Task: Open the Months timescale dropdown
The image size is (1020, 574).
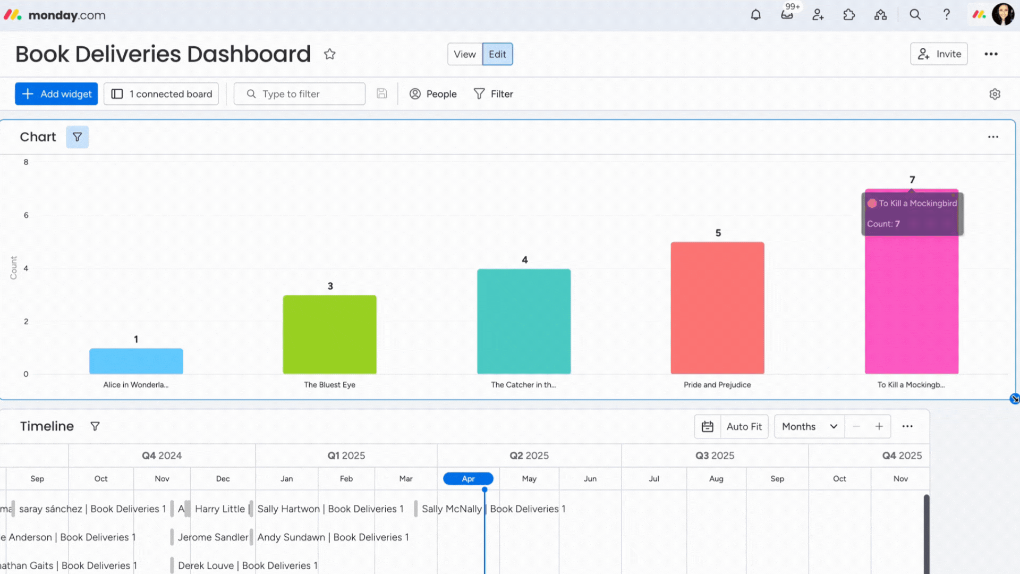Action: 809,426
